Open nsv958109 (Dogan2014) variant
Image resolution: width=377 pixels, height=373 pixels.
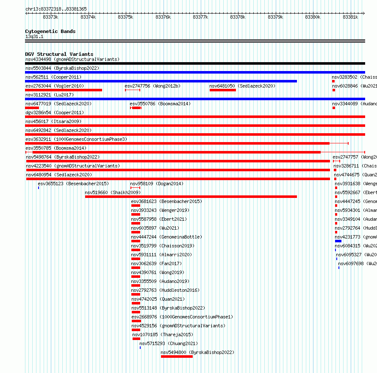click(157, 184)
